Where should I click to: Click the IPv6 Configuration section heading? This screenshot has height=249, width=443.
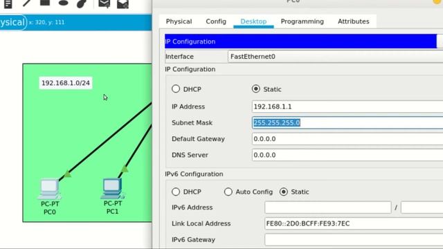pyautogui.click(x=194, y=174)
